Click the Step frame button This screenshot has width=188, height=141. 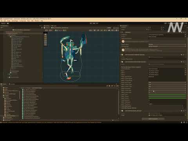[x=97, y=23]
